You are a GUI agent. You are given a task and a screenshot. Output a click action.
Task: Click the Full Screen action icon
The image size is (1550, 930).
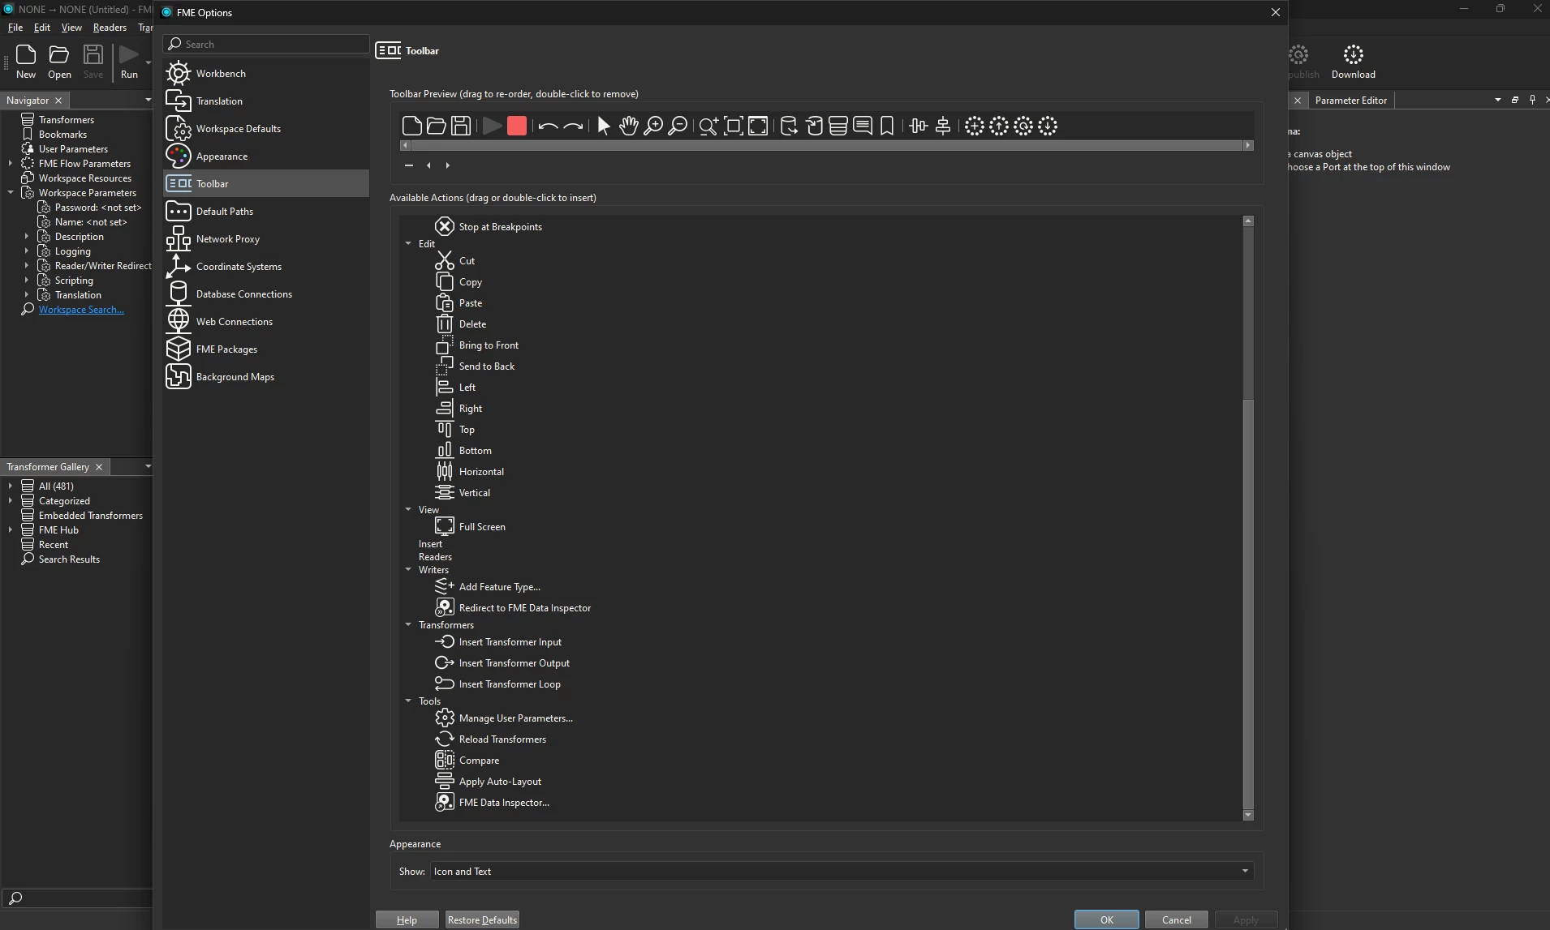tap(444, 527)
